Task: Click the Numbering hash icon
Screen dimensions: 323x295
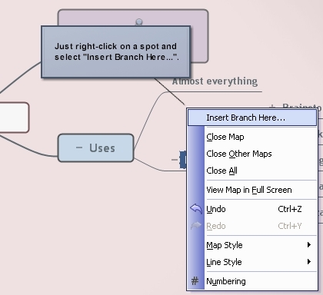Action: tap(195, 281)
